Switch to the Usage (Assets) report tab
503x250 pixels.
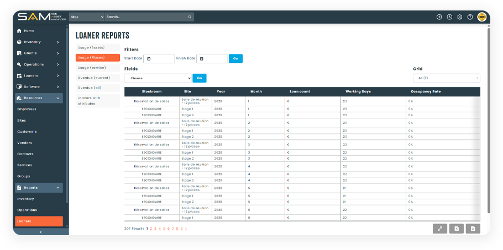pos(97,48)
